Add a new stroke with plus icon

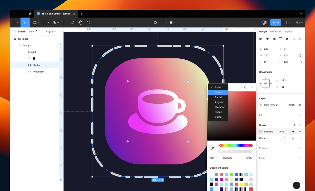click(300, 125)
